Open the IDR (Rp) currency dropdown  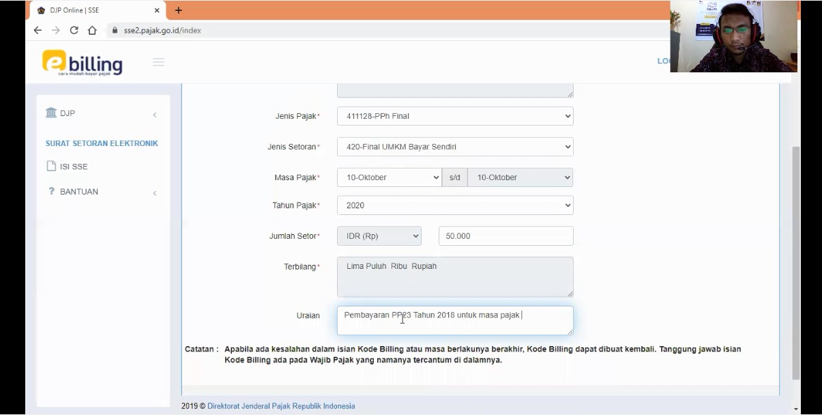379,236
